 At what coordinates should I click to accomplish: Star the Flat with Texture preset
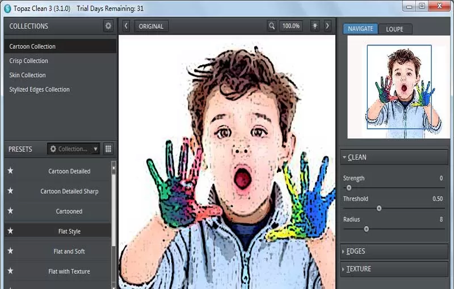click(10, 271)
